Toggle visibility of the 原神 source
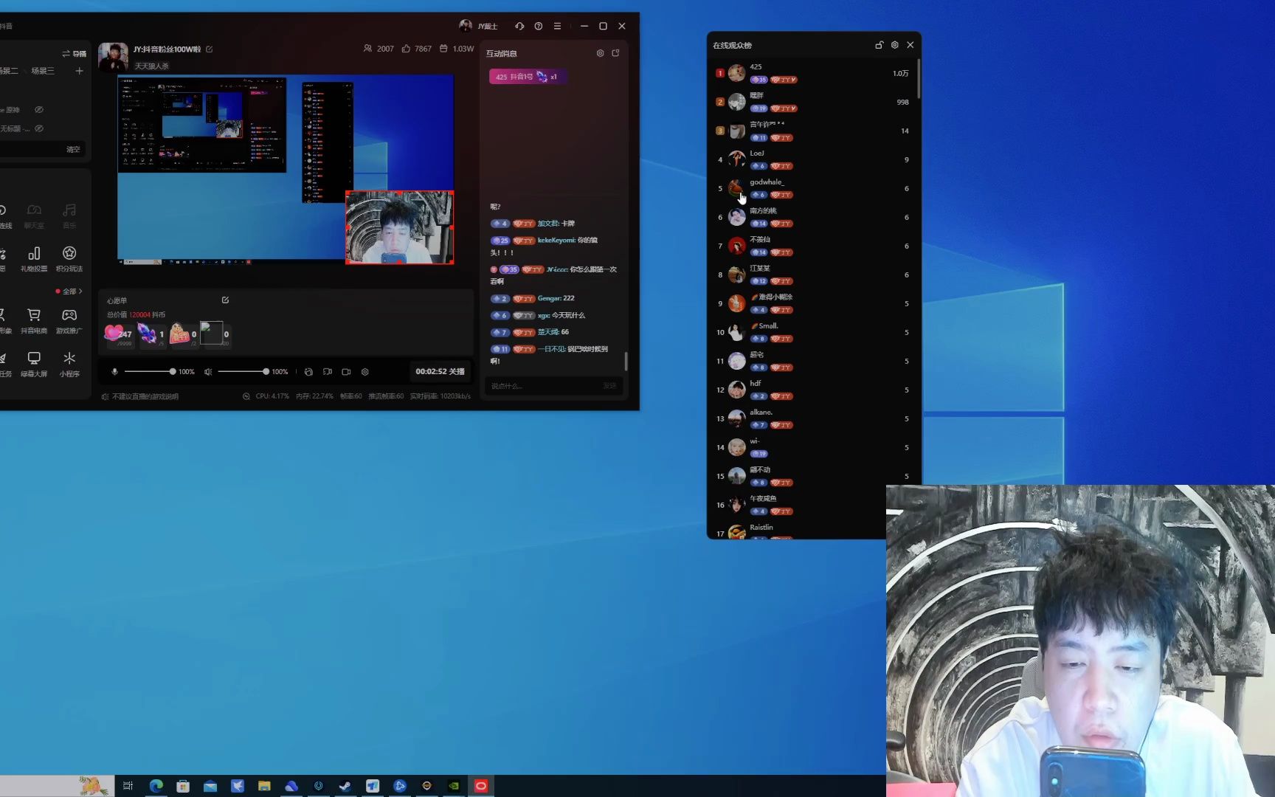 [39, 110]
